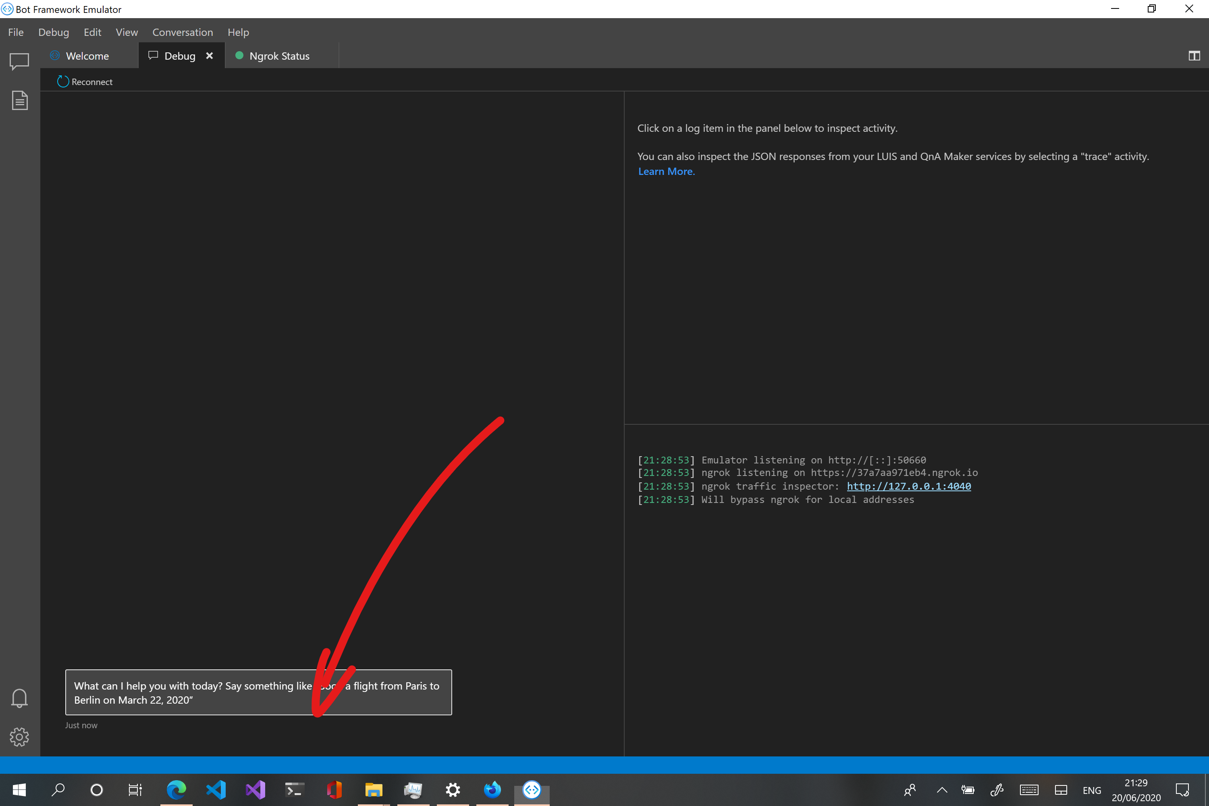Open the emulator settings gear

[x=19, y=737]
